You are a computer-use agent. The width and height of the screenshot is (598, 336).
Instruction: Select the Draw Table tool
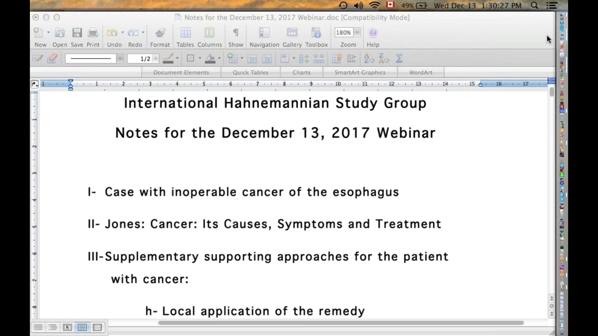click(37, 58)
